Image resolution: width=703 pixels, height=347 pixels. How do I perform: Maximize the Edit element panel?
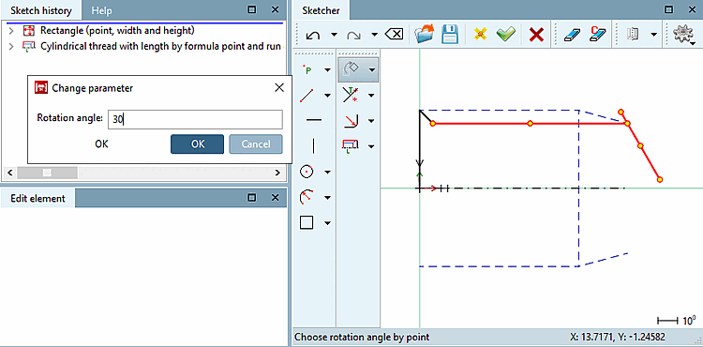[252, 198]
